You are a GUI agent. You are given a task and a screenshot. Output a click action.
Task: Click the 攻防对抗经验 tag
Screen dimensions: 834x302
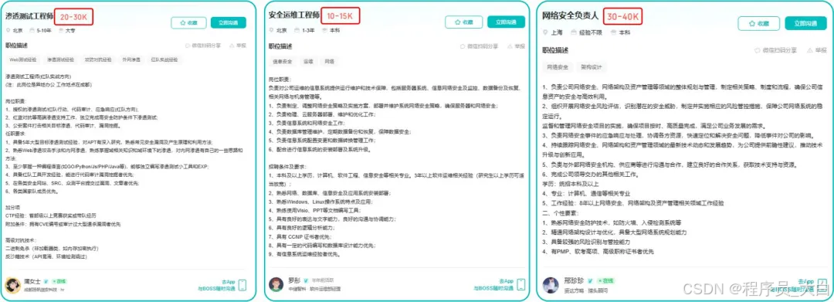pyautogui.click(x=98, y=60)
